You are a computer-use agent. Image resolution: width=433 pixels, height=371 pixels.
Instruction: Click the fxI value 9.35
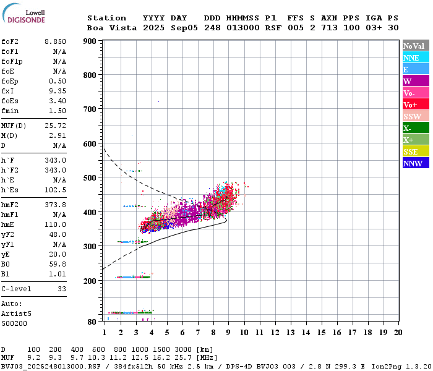pyautogui.click(x=58, y=91)
